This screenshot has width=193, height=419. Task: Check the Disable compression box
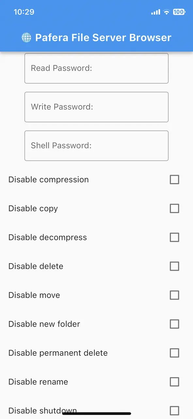tap(174, 180)
